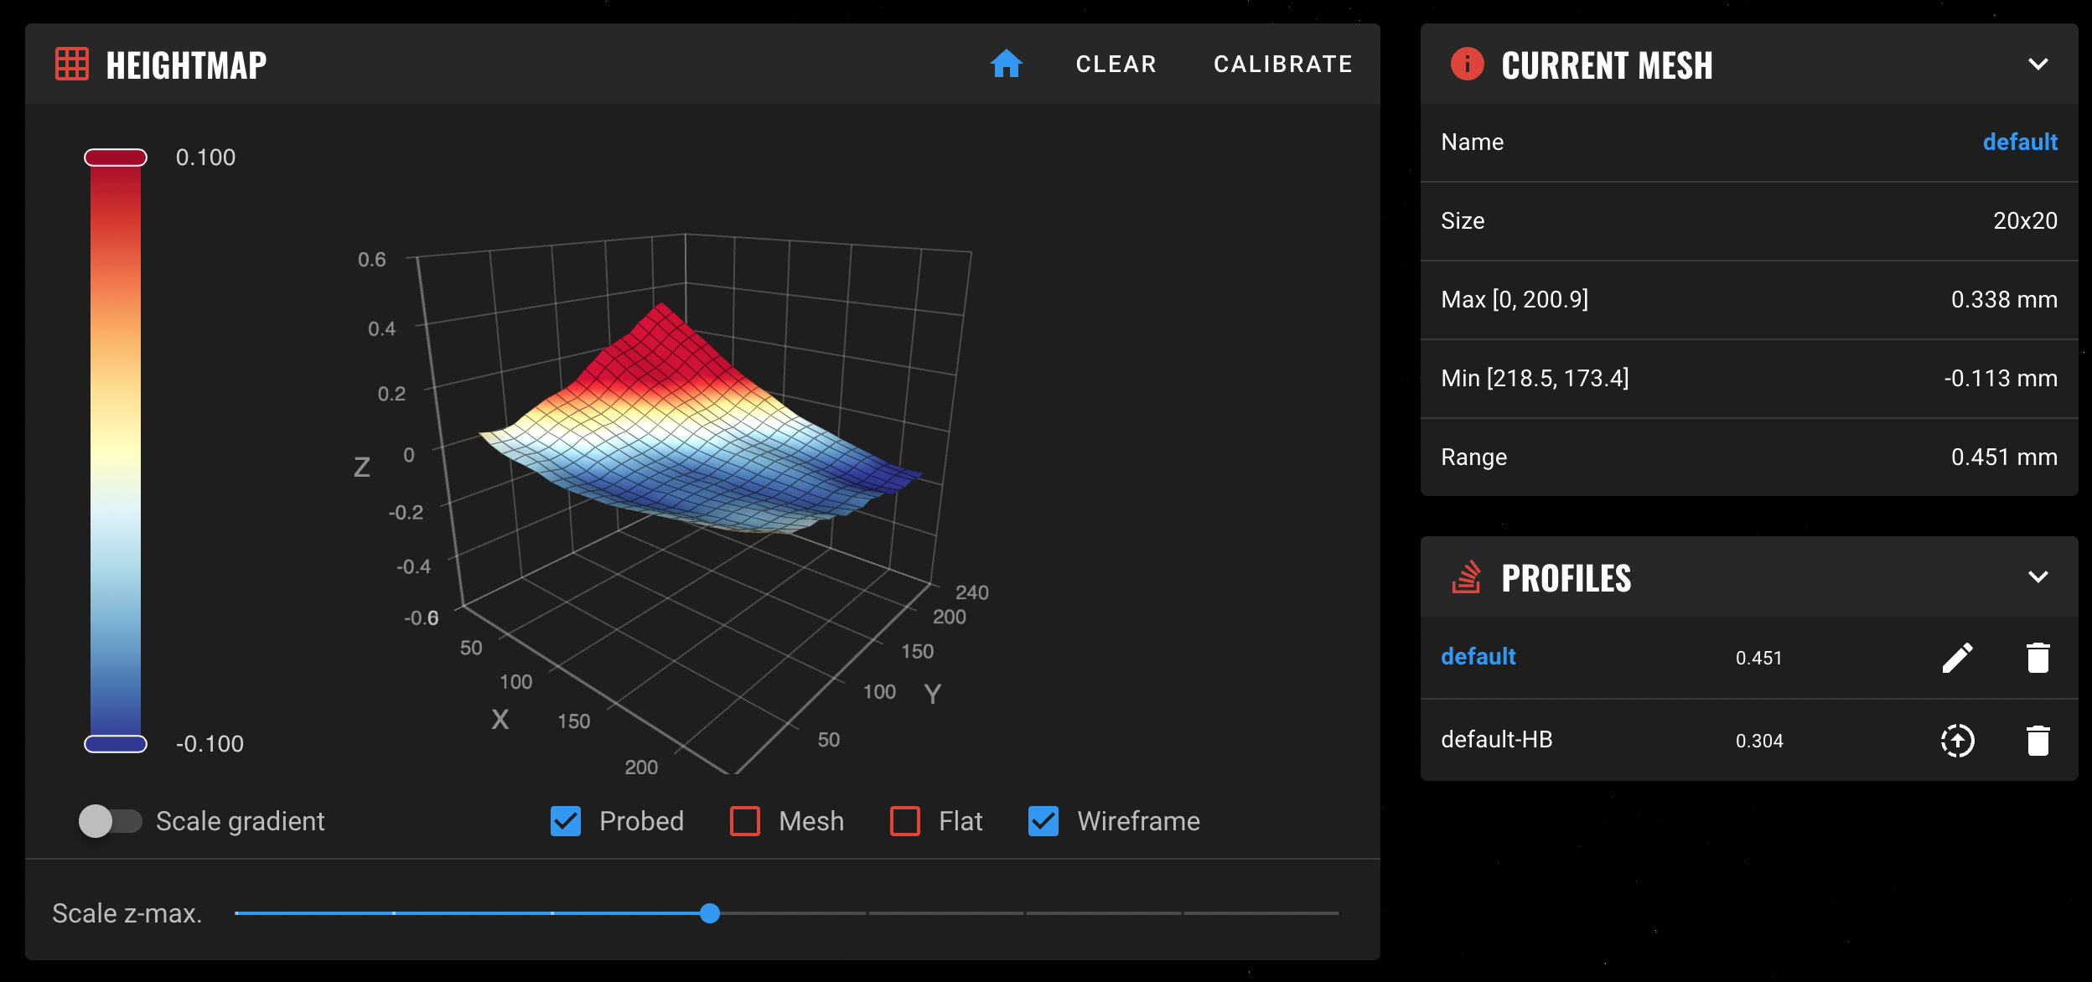2092x982 pixels.
Task: Click the Heightmap grid icon
Action: (x=72, y=64)
